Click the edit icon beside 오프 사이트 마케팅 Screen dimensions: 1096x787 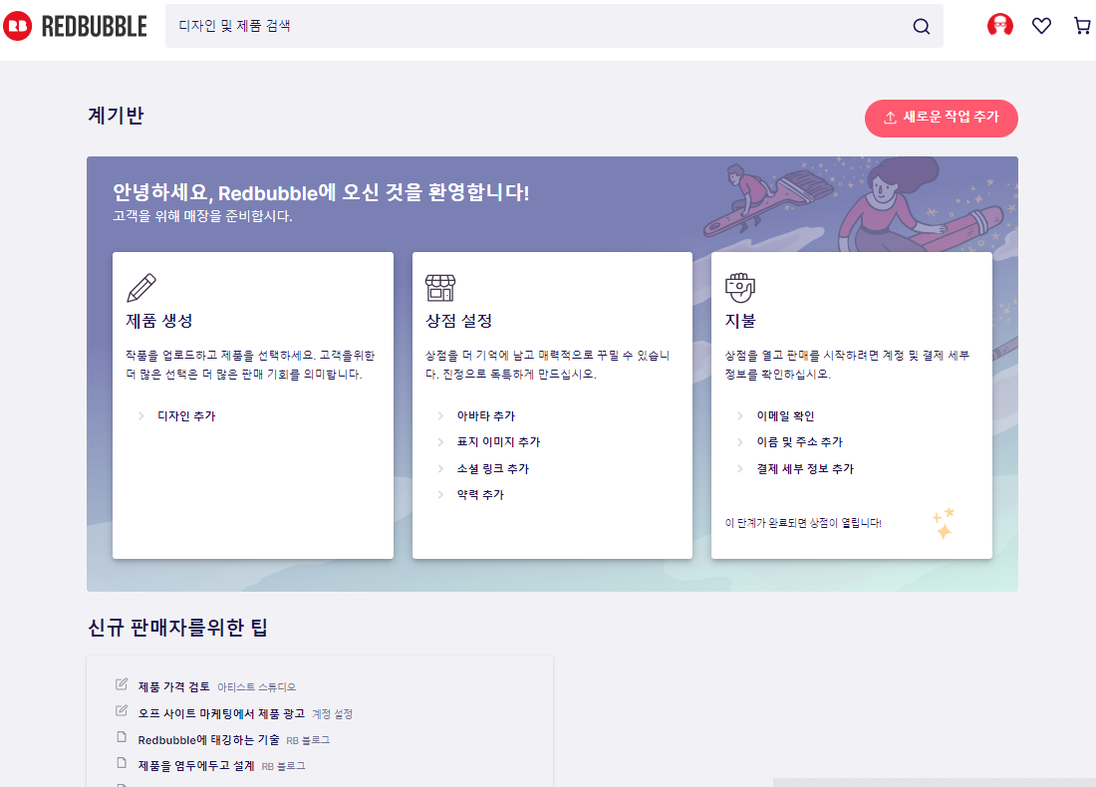(x=122, y=711)
